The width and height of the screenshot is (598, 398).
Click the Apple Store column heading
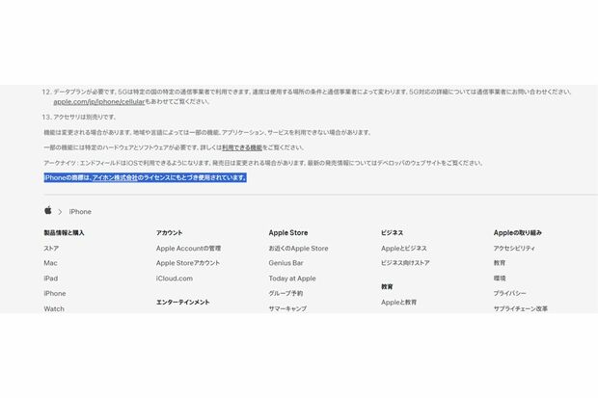[x=288, y=233]
